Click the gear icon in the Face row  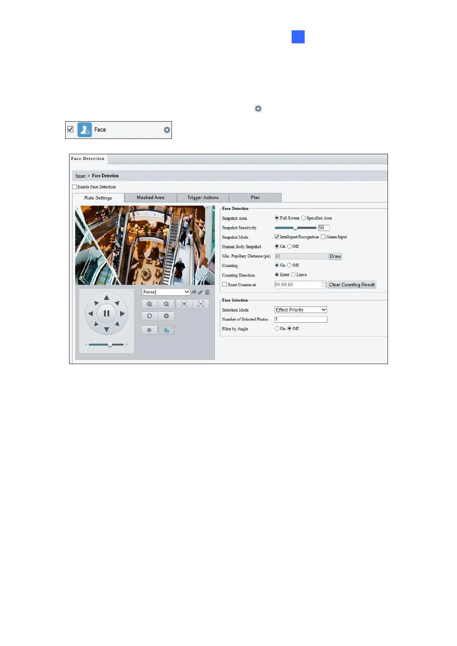167,130
